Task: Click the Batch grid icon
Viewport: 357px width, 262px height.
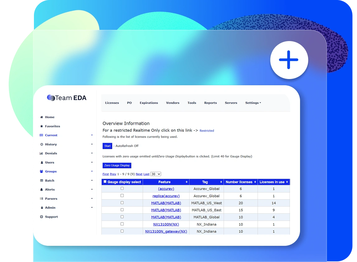Action: [41, 180]
